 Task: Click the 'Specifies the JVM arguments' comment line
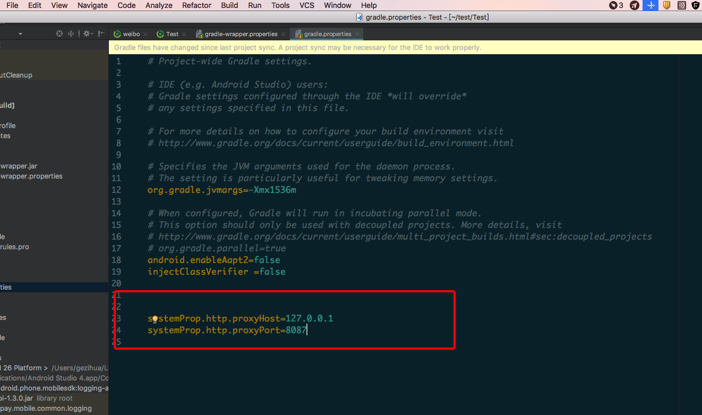(x=301, y=166)
